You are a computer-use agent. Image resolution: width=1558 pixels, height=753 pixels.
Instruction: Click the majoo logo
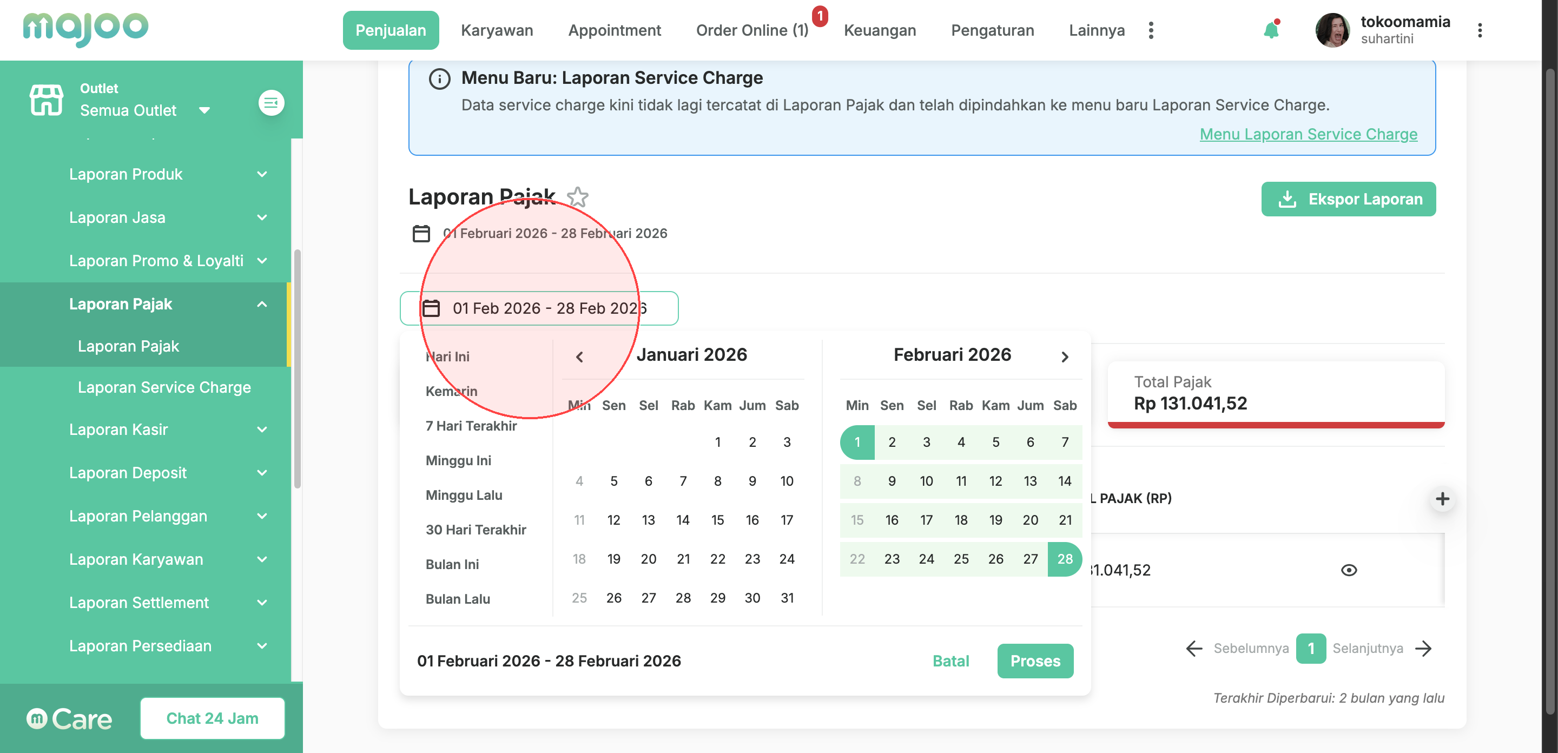85,29
